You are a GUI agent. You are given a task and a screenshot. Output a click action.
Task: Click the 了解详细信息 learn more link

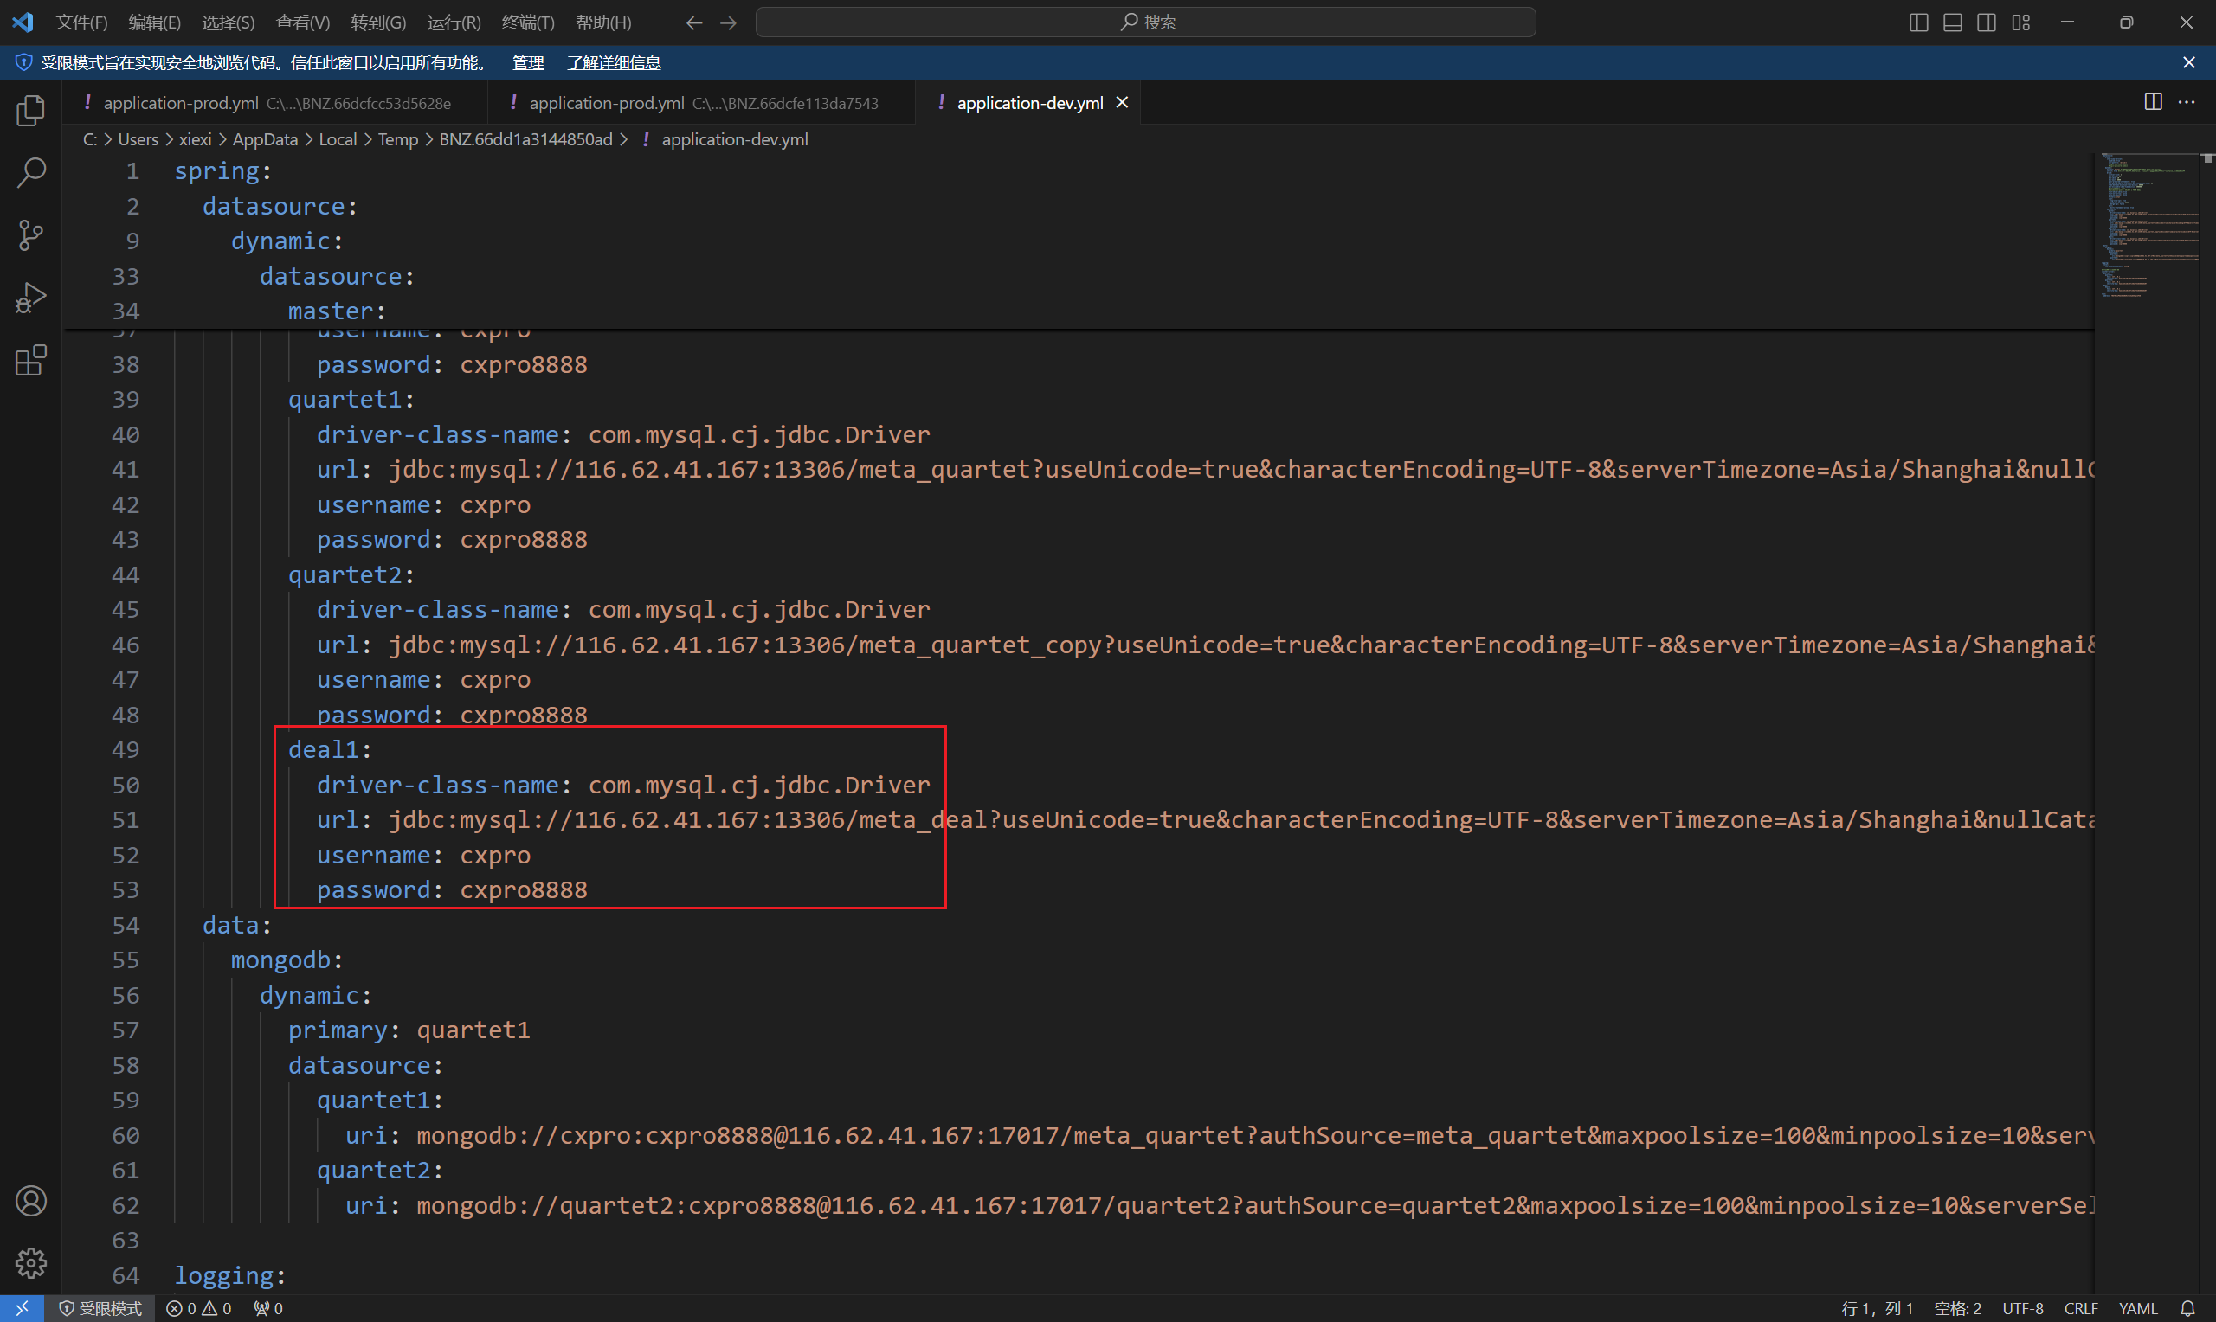[x=614, y=62]
